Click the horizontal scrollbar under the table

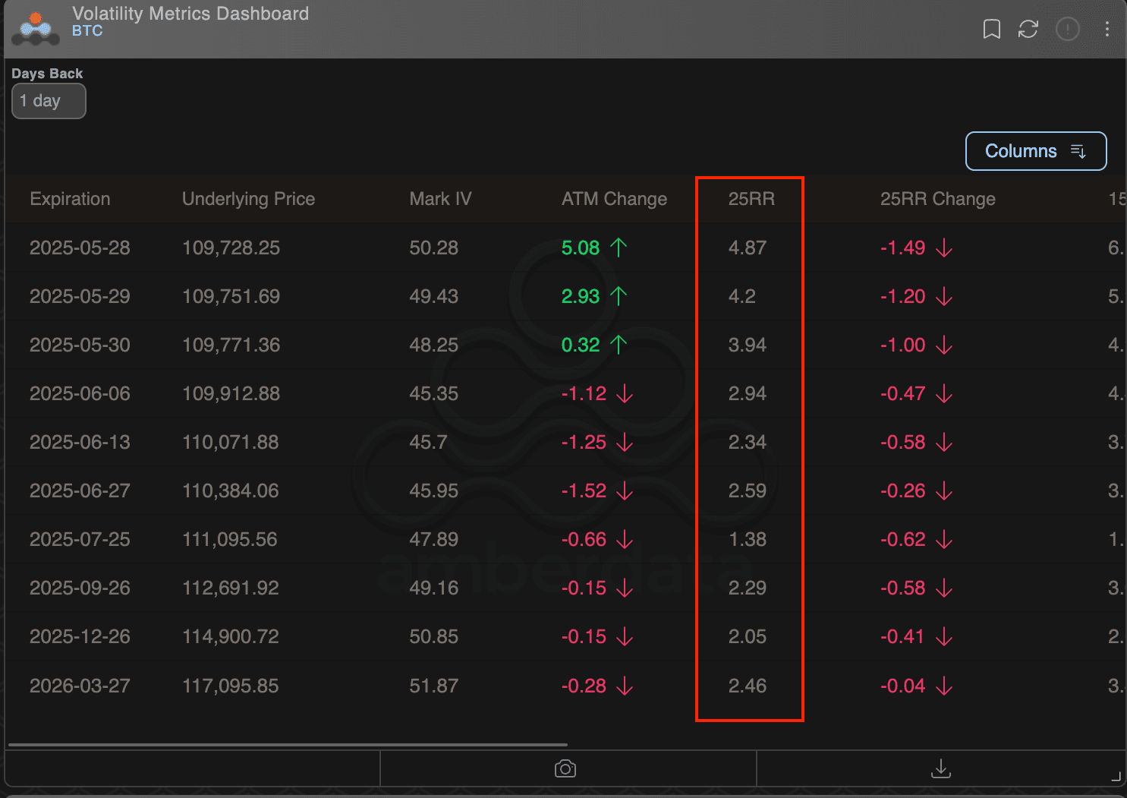288,745
